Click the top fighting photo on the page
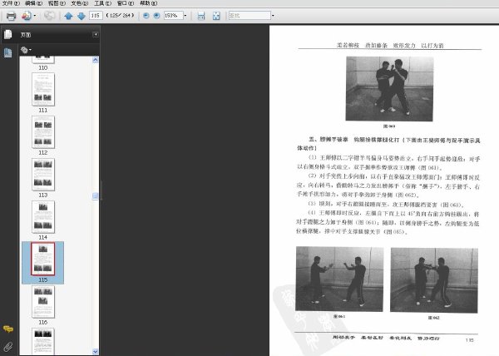The width and height of the screenshot is (499, 356). (389, 89)
